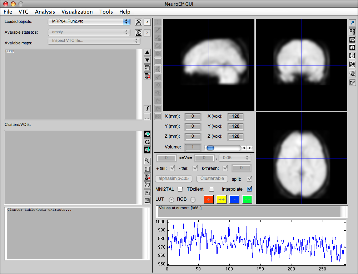
Task: Click the magnifier icon in Clusters panel
Action: coord(147,161)
